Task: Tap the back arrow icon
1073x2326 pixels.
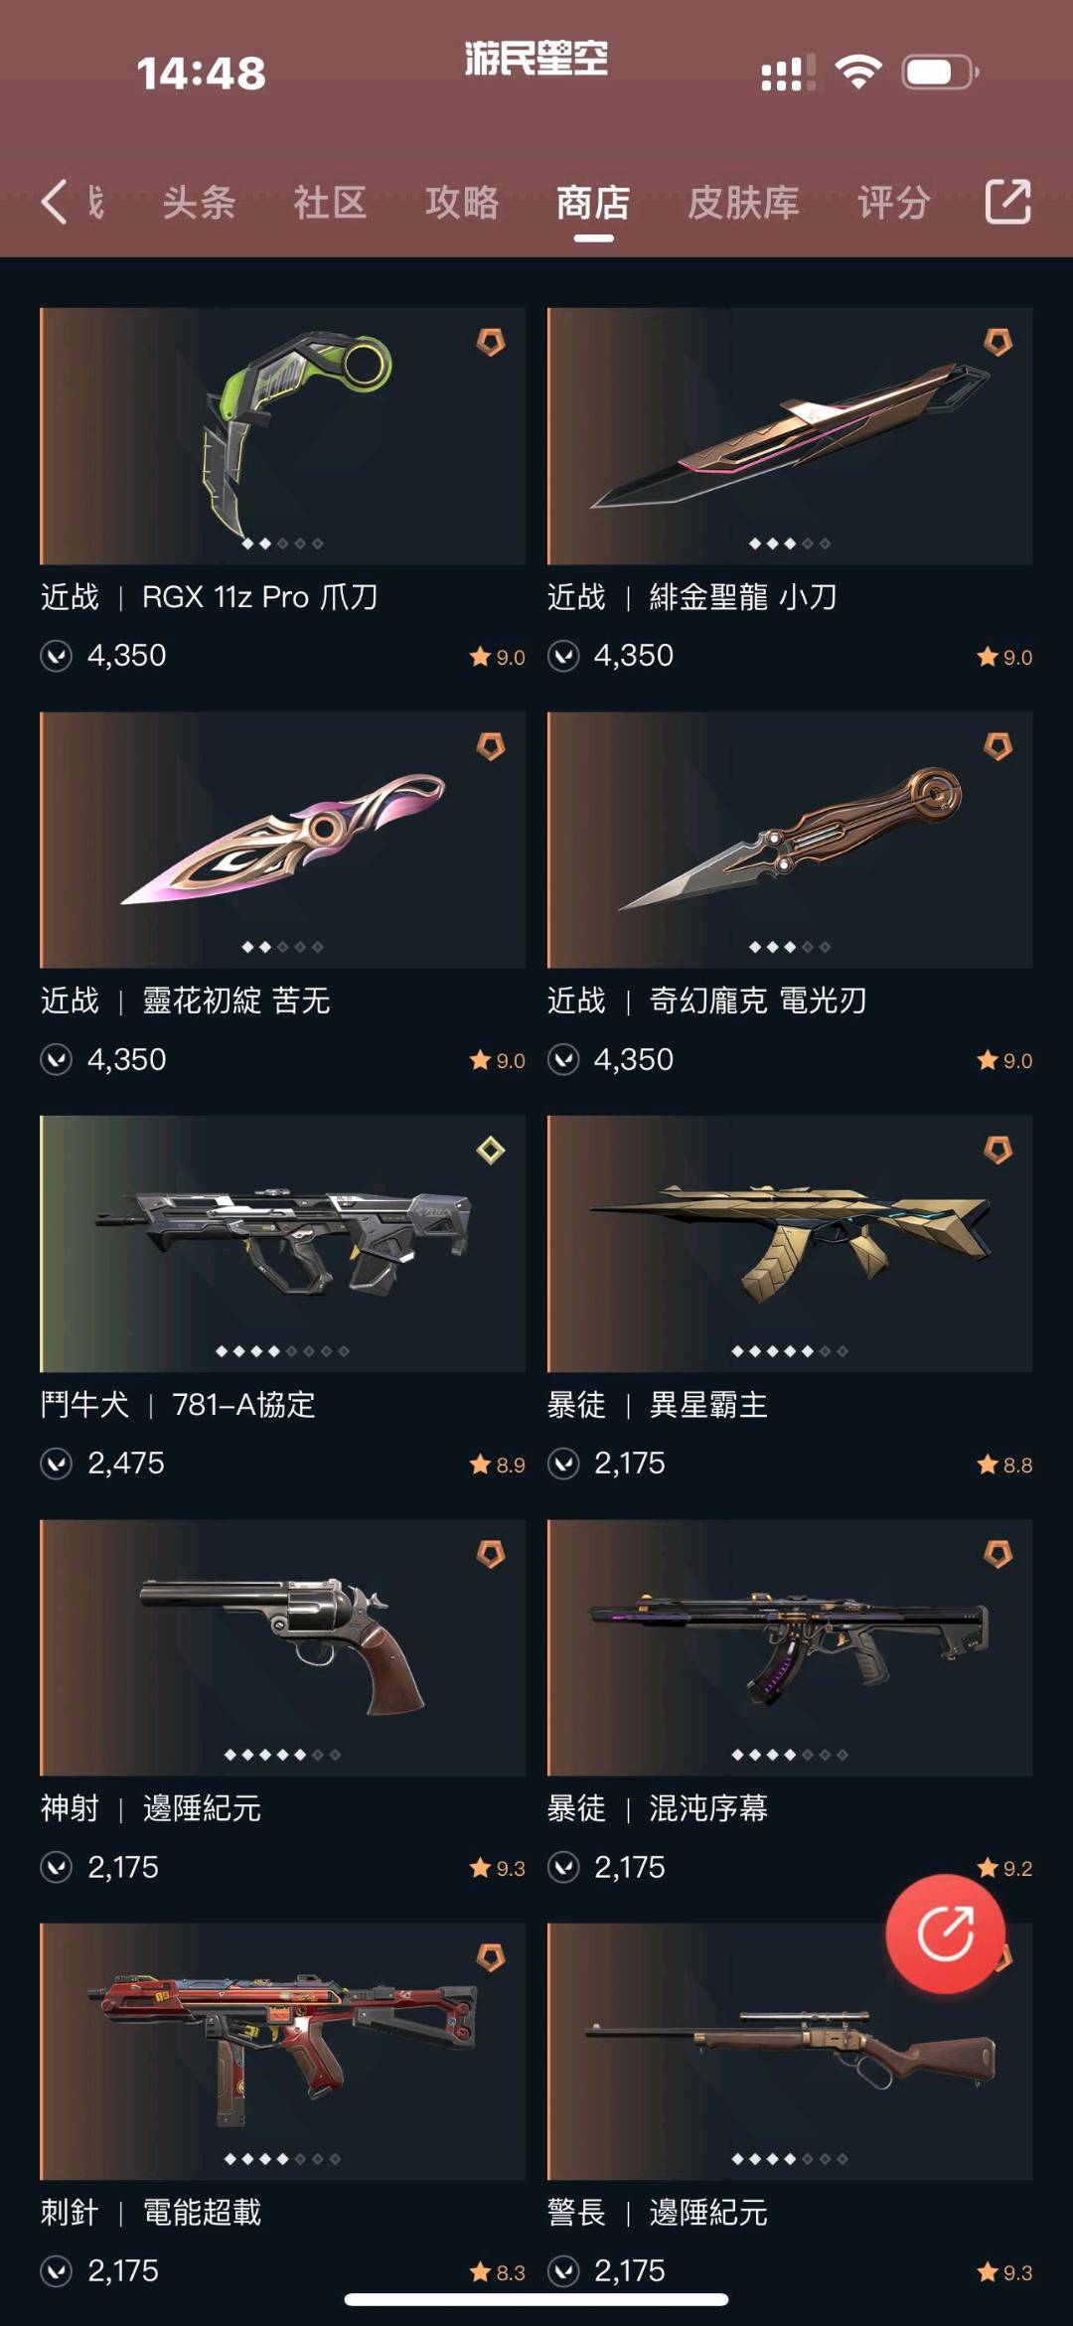Action: pos(55,202)
